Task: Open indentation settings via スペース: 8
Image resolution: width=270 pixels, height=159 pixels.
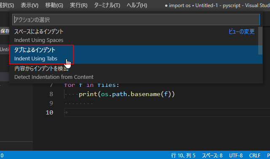Action: point(212,156)
